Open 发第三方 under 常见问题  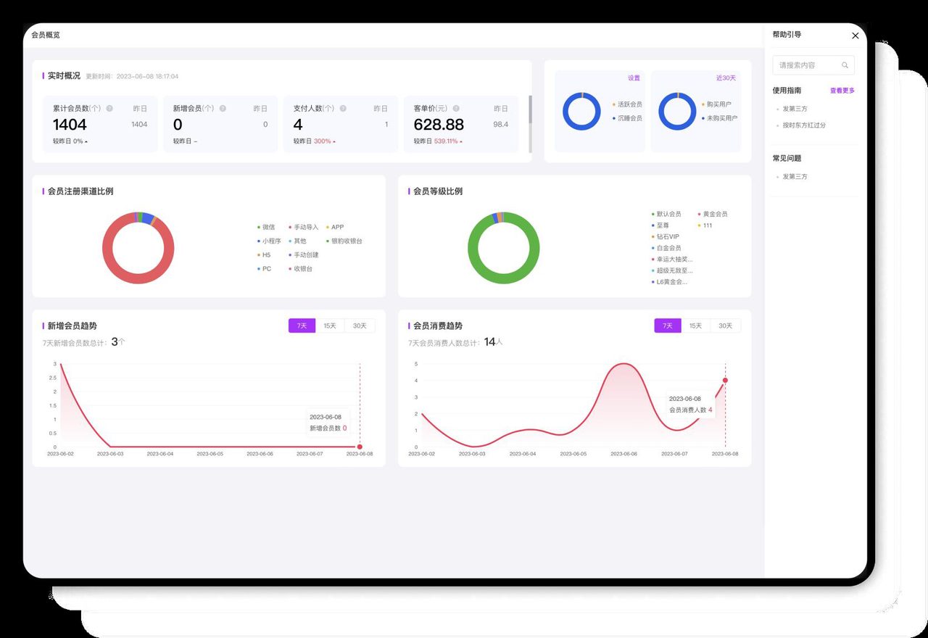point(795,176)
